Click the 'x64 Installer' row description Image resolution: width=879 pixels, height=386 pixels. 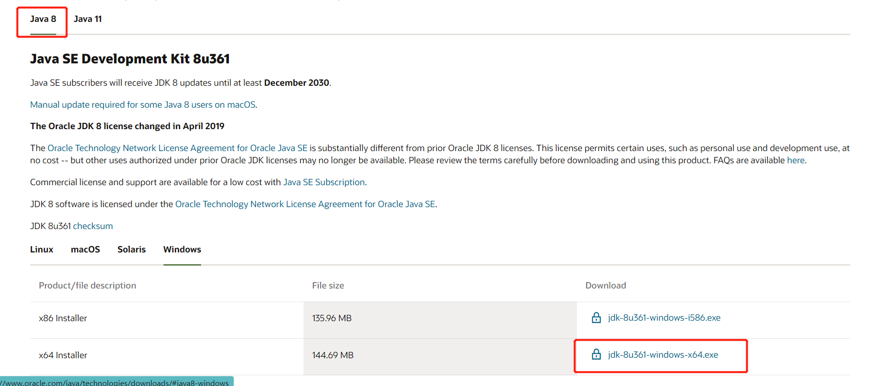click(63, 355)
